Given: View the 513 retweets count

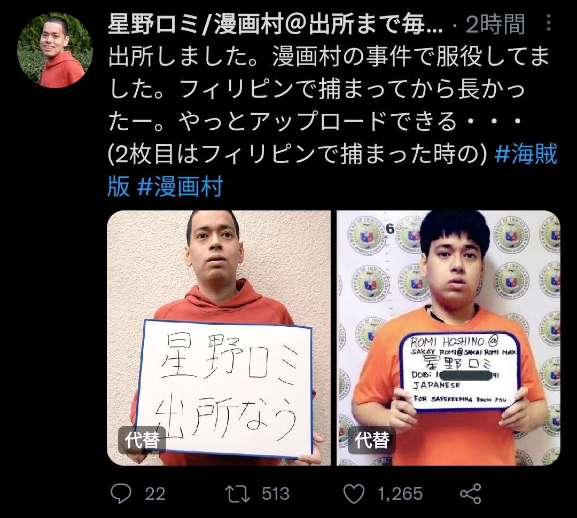Looking at the screenshot, I should (276, 494).
